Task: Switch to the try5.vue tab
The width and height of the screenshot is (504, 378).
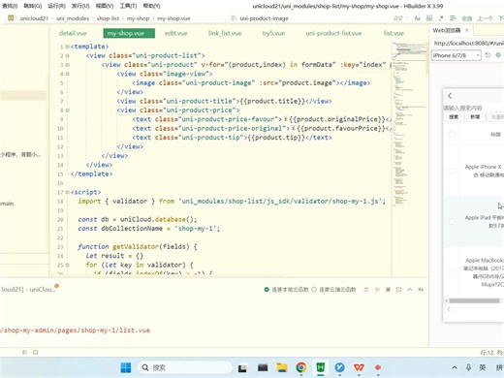Action: click(x=273, y=33)
